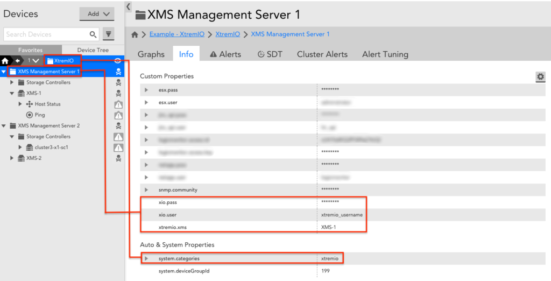Click the 199 deviceGroupId value
551x281 pixels.
point(326,271)
